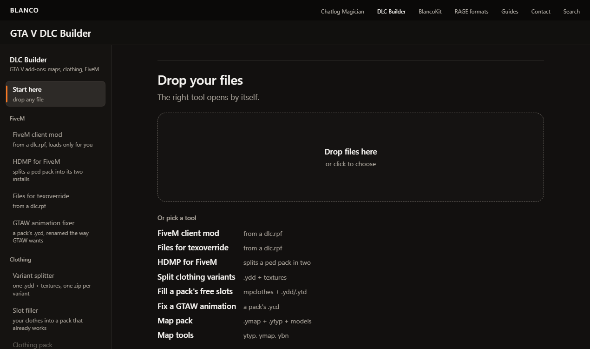Click the DLC Builder sidebar heading
Screen dimensions: 590x349
click(x=28, y=60)
